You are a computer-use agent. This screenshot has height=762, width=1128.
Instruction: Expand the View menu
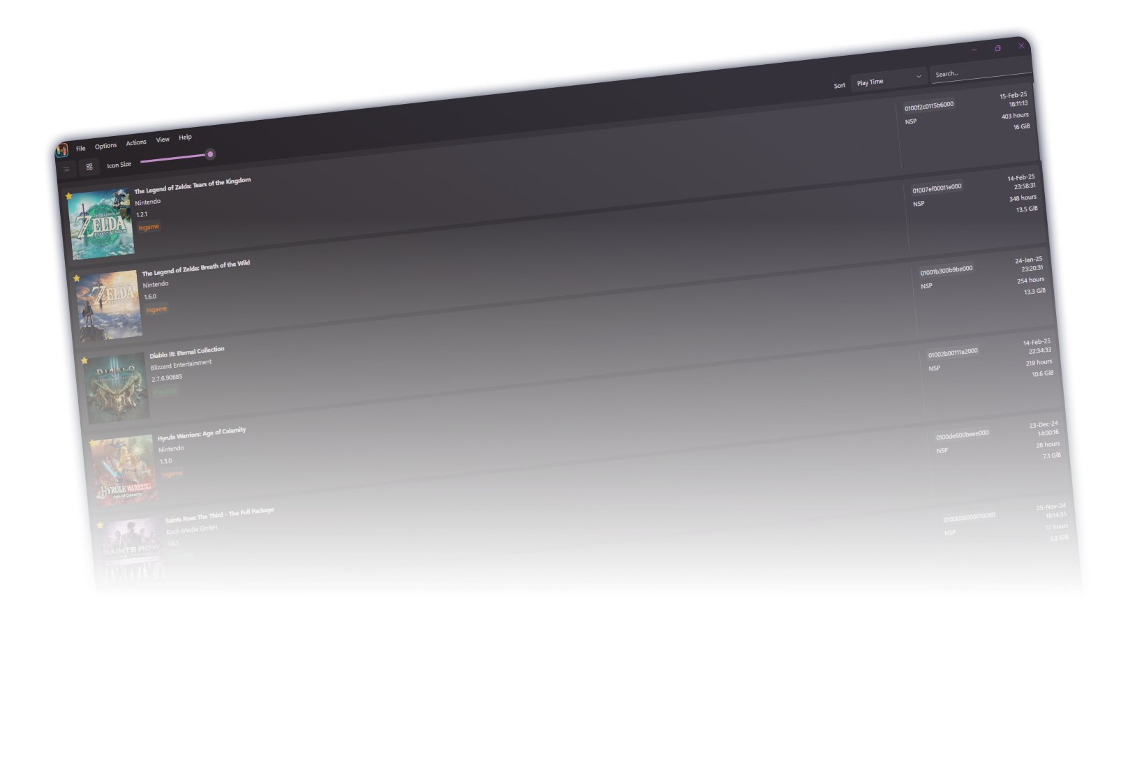[x=163, y=140]
